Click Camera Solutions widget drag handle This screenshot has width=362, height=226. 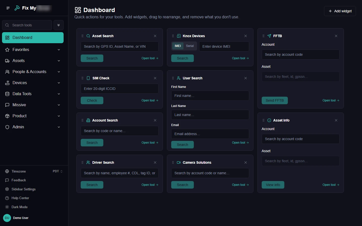pyautogui.click(x=173, y=162)
